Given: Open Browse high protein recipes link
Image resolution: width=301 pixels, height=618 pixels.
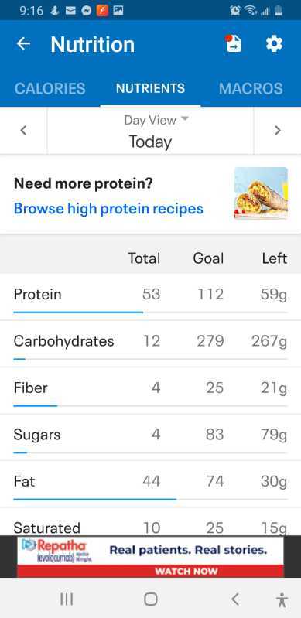Looking at the screenshot, I should [x=108, y=209].
